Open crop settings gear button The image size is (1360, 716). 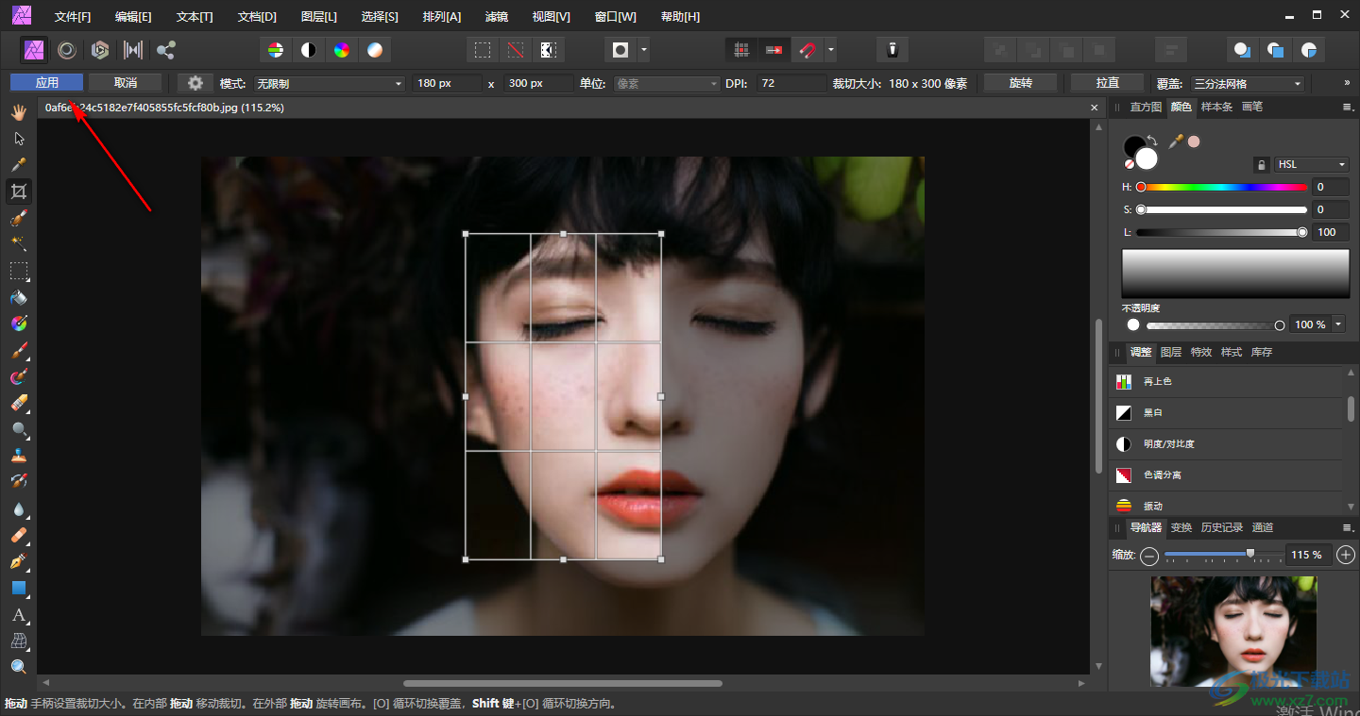pos(195,83)
